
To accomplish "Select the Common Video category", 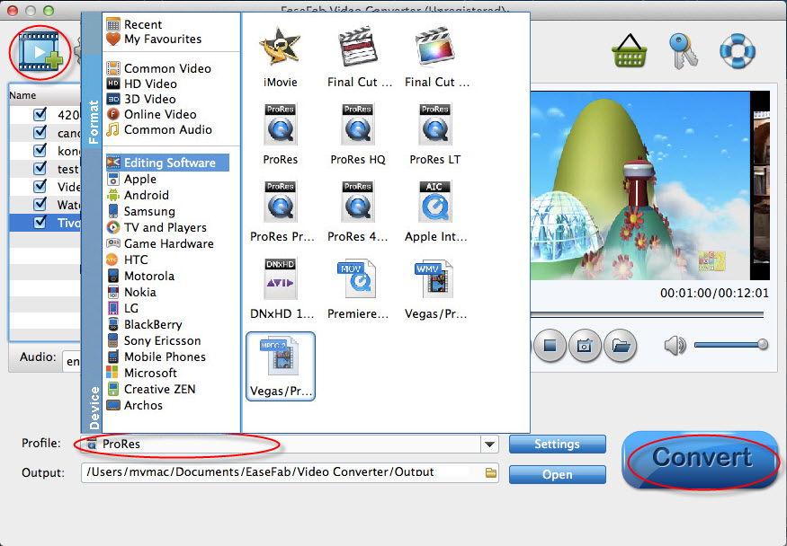I will [x=158, y=68].
